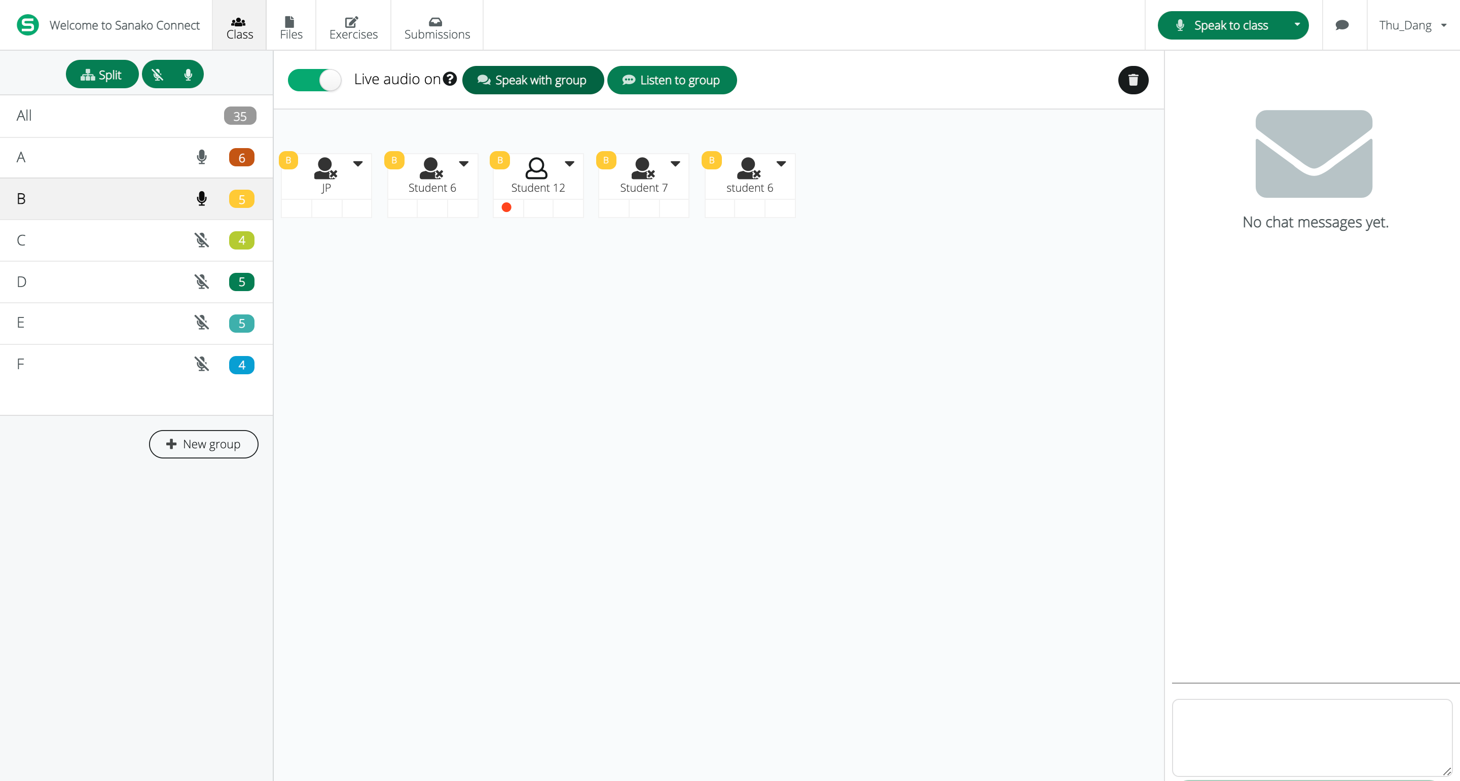1460x781 pixels.
Task: Open the Submissions tab
Action: pos(437,25)
